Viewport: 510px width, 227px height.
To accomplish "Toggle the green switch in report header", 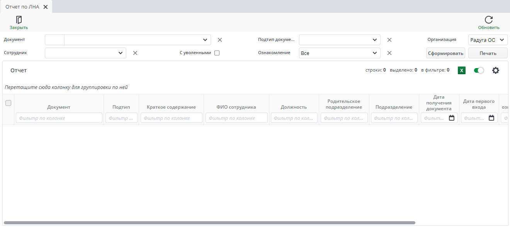I will (479, 70).
